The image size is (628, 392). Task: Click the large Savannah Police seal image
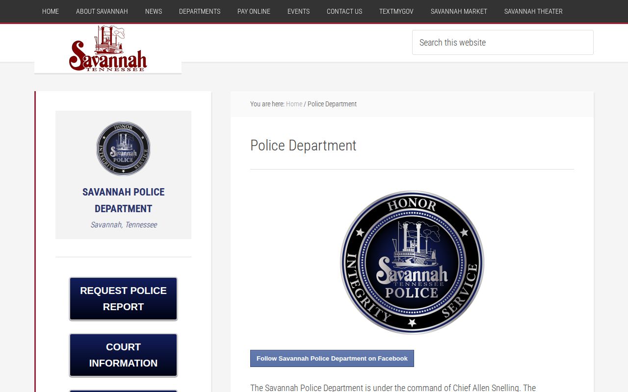pos(412,262)
